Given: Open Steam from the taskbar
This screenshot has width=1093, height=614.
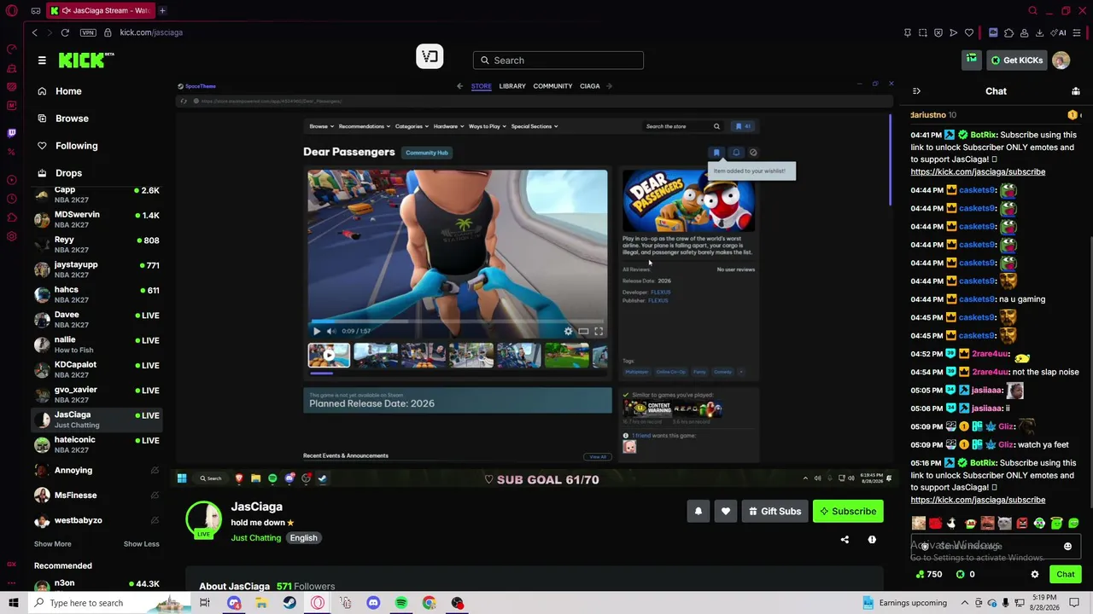Looking at the screenshot, I should [289, 603].
